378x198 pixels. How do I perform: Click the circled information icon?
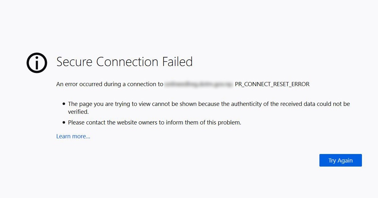tap(37, 63)
